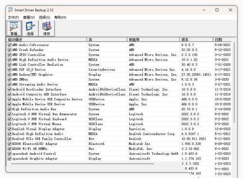Minimize the Smart Driver Backup window
Image resolution: width=243 pixels, height=178 pixels.
[204, 10]
